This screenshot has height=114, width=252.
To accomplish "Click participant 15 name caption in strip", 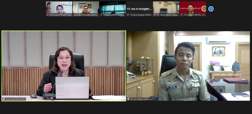I will (141, 15).
